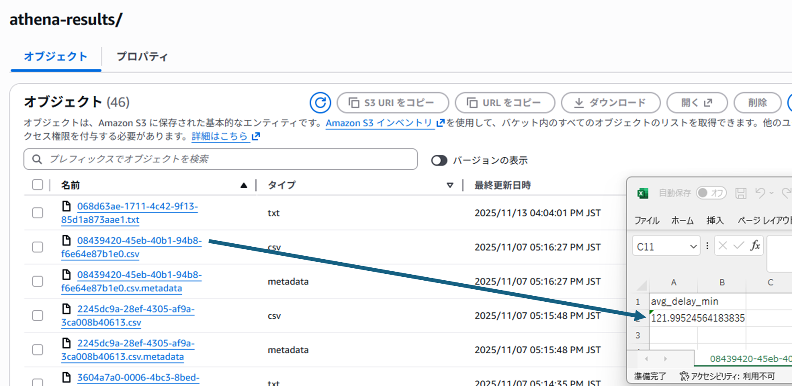792x386 pixels.
Task: Undo last action in Excel
Action: (x=760, y=193)
